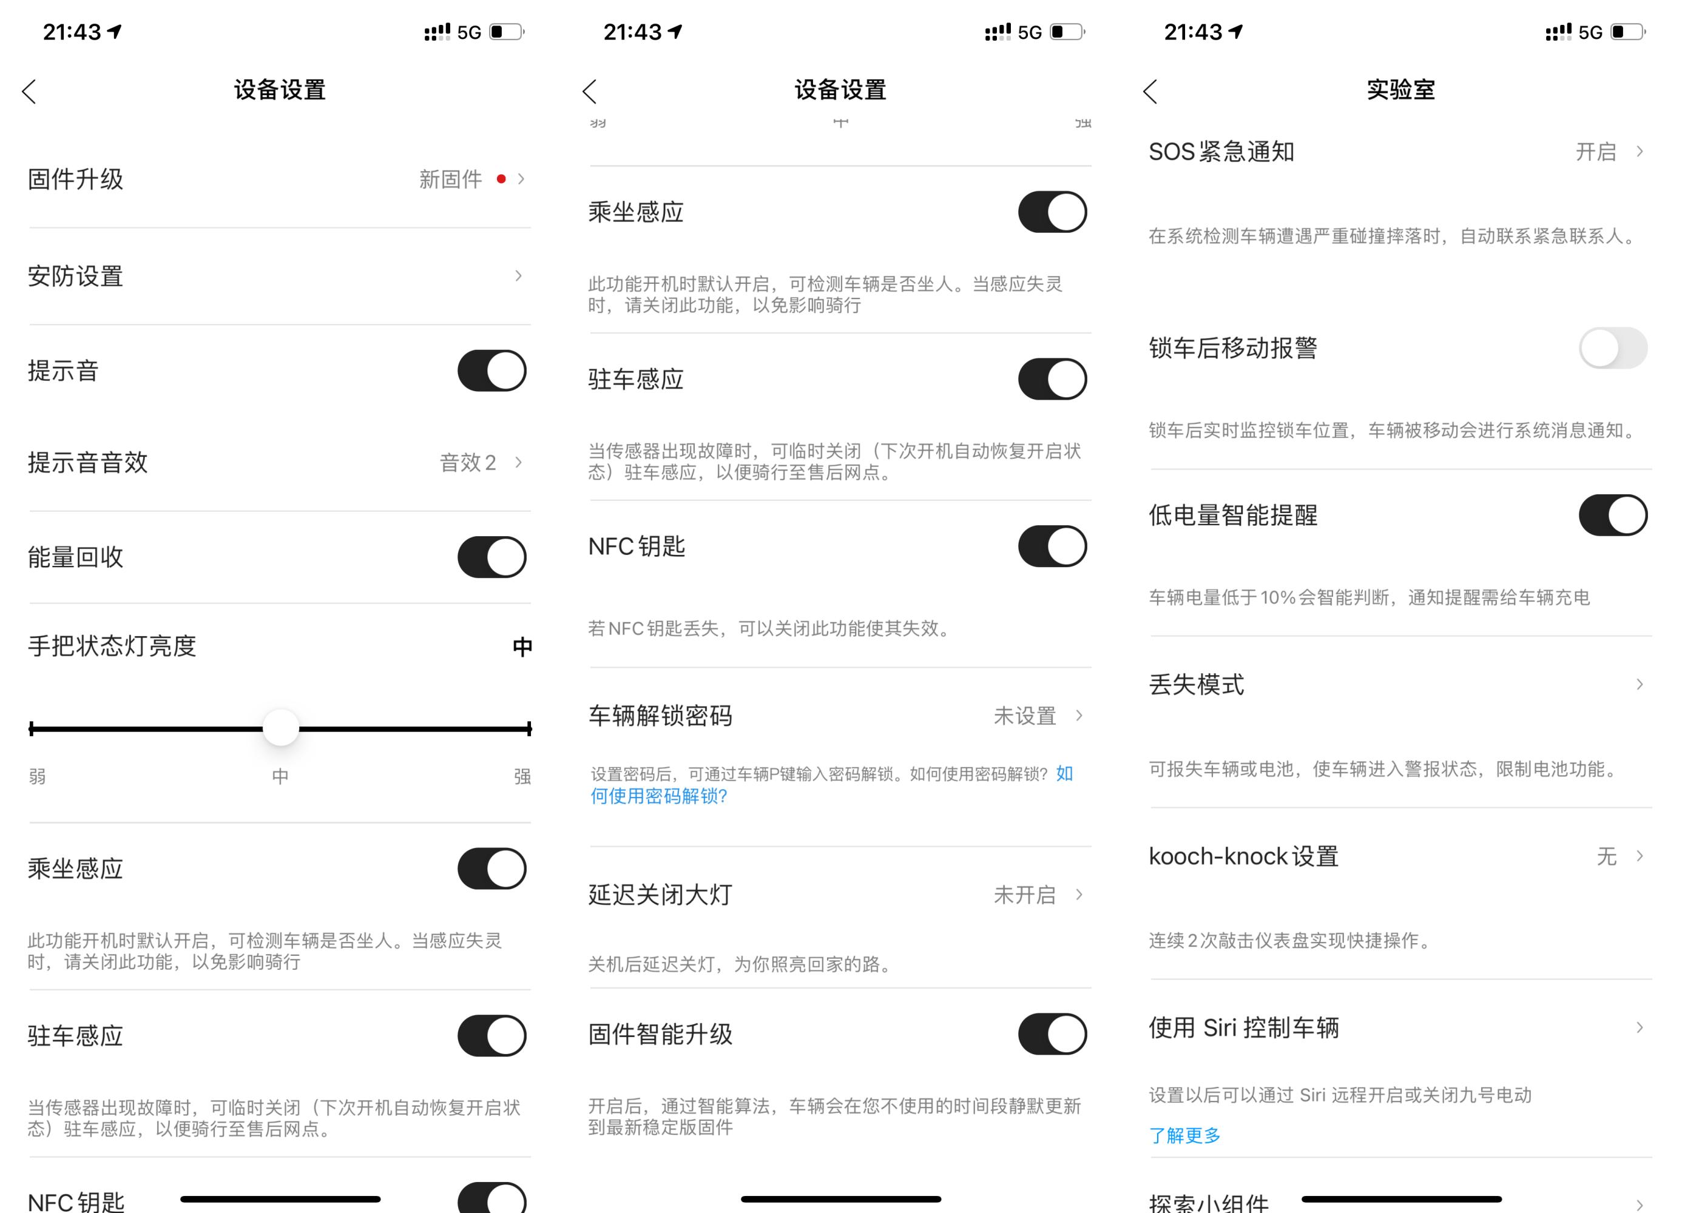The width and height of the screenshot is (1682, 1213).
Task: Set up the 车辆解锁密码
Action: 838,716
